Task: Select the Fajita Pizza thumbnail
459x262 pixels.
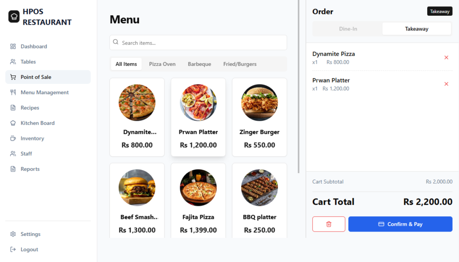Action: click(x=198, y=187)
